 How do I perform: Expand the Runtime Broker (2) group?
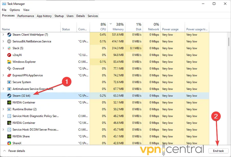tap(3, 109)
